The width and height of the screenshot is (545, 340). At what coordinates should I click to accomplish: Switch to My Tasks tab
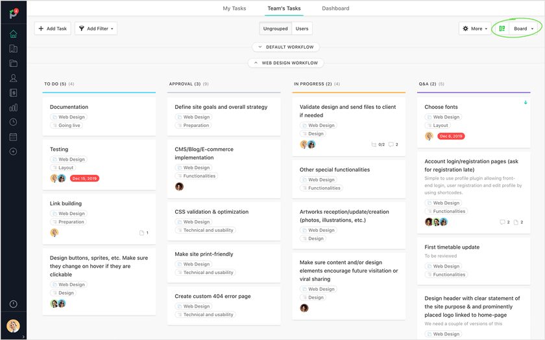(234, 8)
